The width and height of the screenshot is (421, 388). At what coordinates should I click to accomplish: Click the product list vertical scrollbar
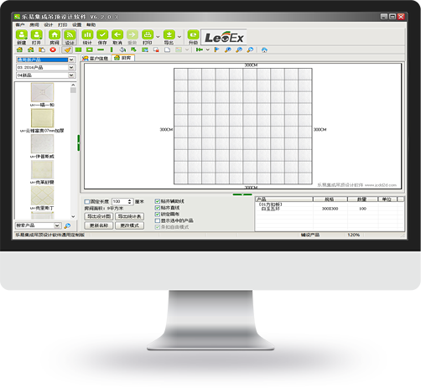point(73,151)
